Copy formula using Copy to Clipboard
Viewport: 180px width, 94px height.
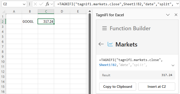pos(118,86)
